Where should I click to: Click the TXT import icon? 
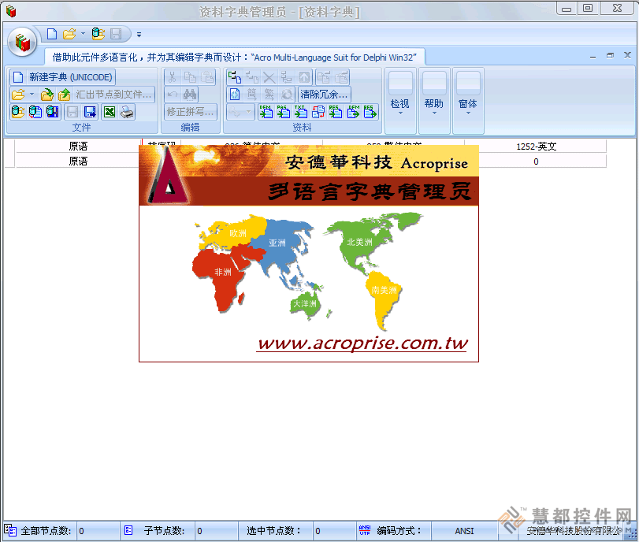[301, 112]
